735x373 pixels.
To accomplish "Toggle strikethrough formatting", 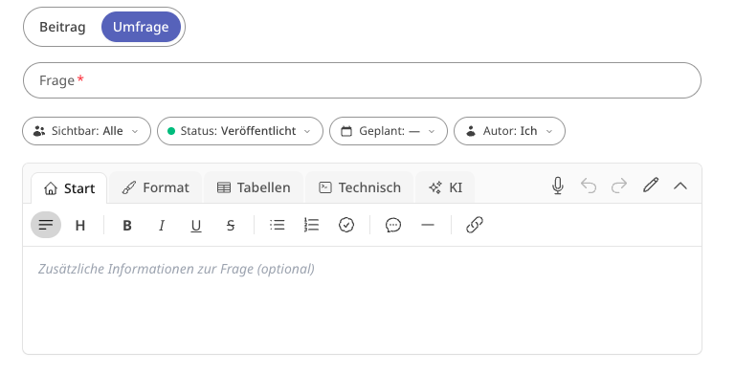I will pos(230,226).
